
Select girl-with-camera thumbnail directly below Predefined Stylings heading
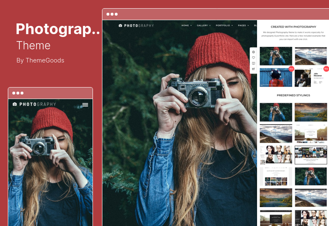[x=276, y=112]
